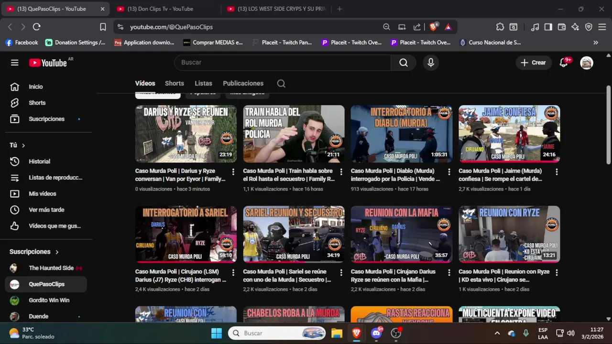The width and height of the screenshot is (612, 344).
Task: Click the Crear button
Action: [x=533, y=63]
